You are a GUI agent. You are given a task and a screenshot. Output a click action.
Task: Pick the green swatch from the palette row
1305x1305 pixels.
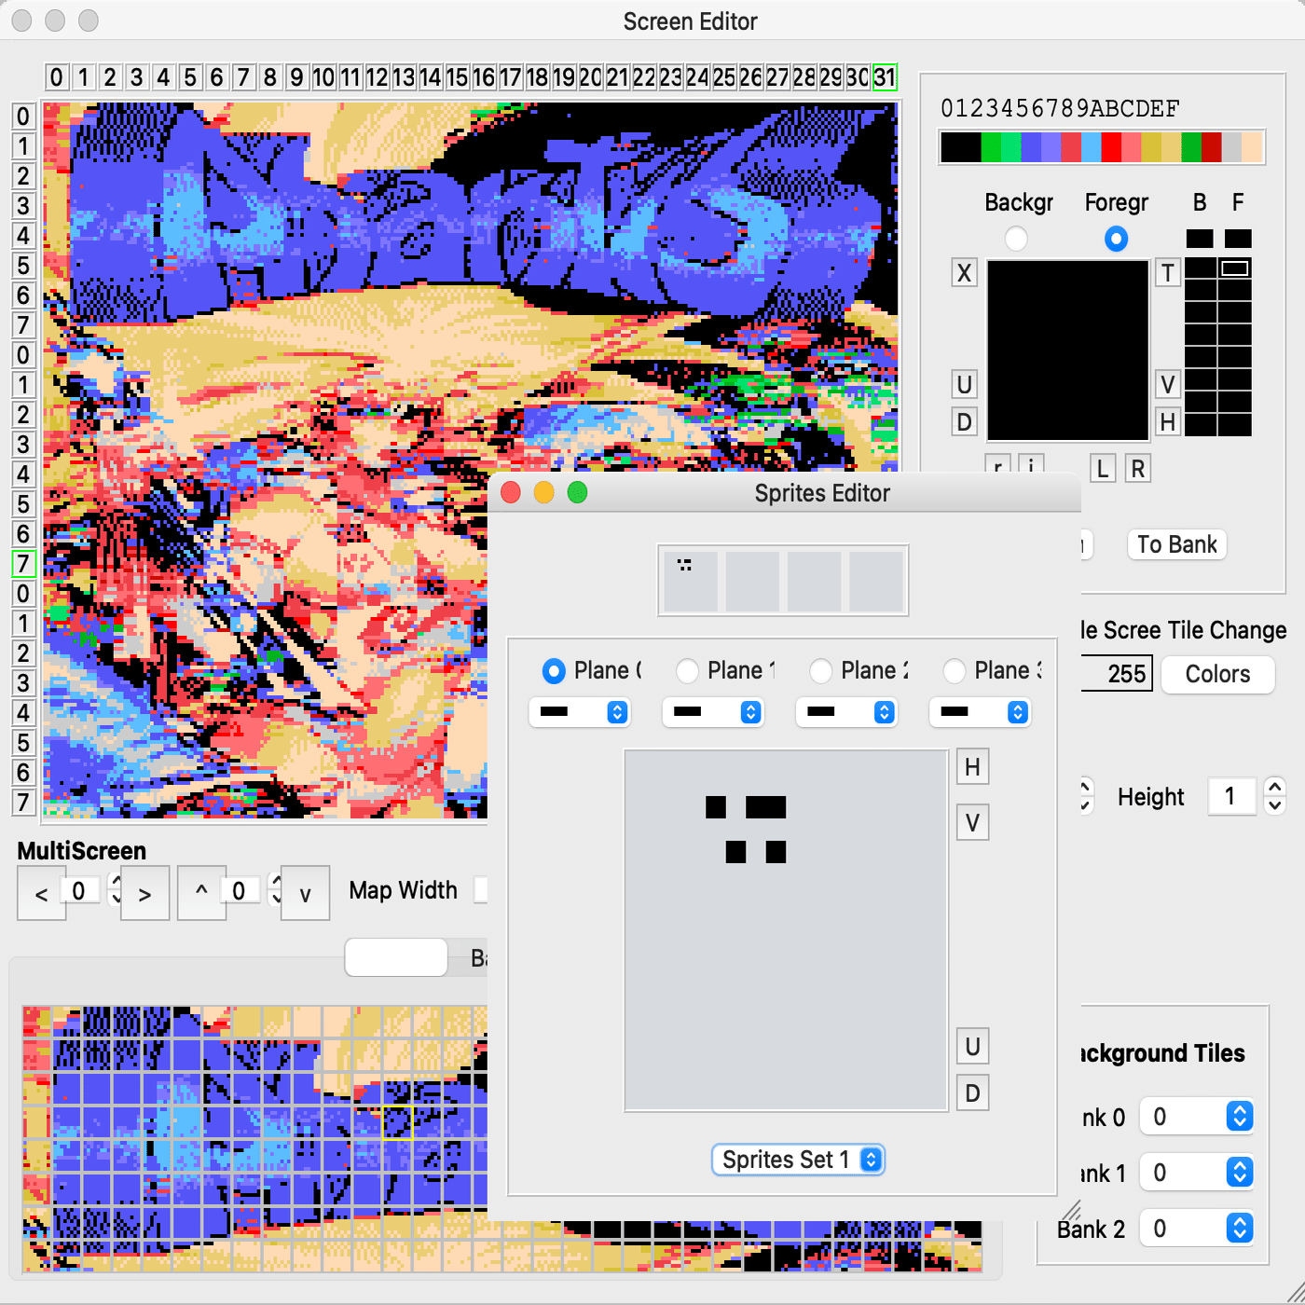coord(993,146)
